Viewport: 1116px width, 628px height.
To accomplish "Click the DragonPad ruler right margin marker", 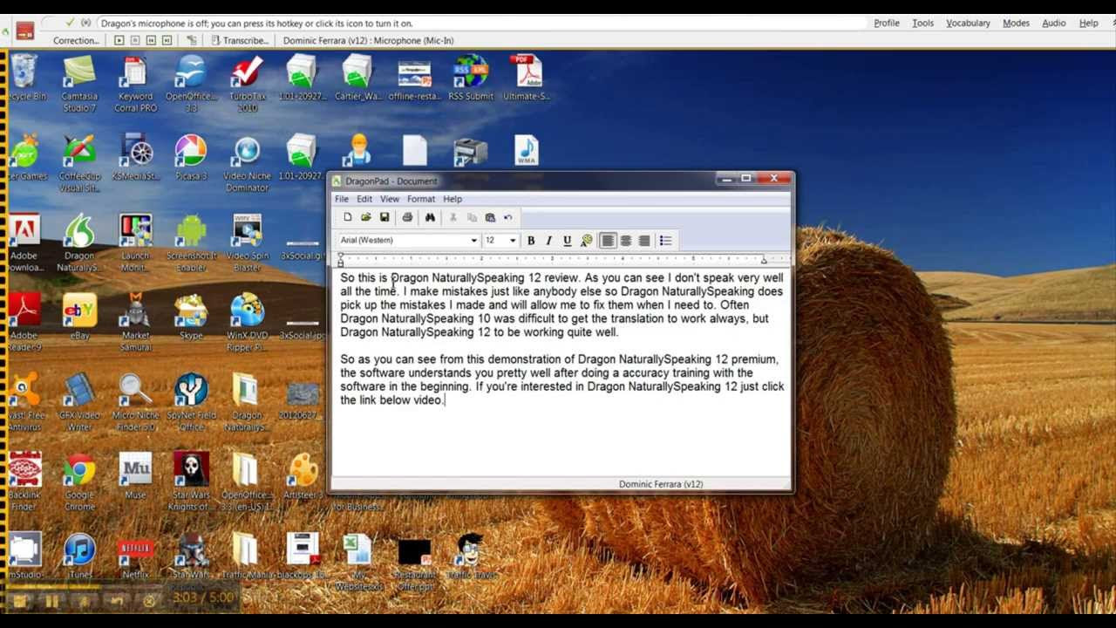I will point(764,260).
